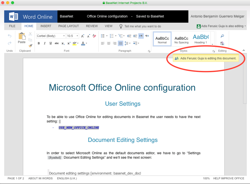250x184 pixels.
Task: Expand the numbering style dropdown arrow
Action: (x=116, y=36)
